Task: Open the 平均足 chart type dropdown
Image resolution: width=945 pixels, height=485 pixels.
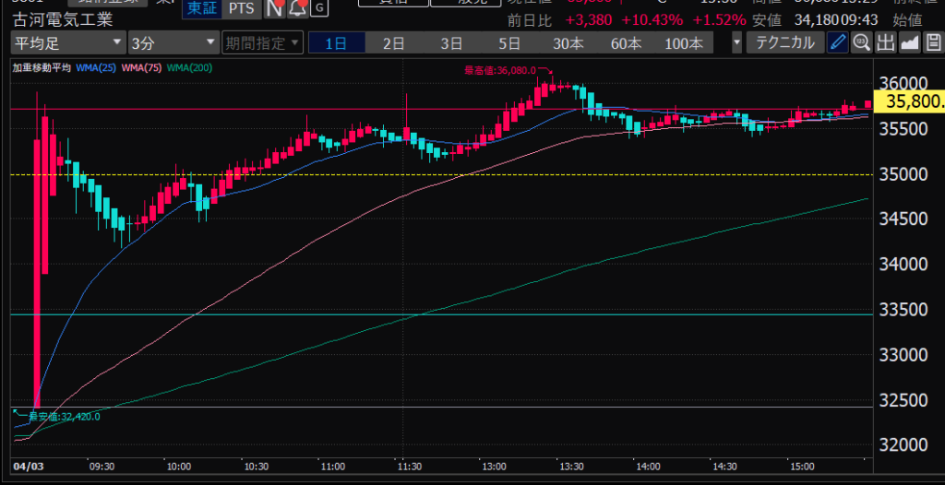Action: pos(67,42)
